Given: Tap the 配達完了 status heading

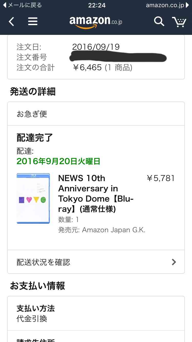Looking at the screenshot, I should [35, 138].
